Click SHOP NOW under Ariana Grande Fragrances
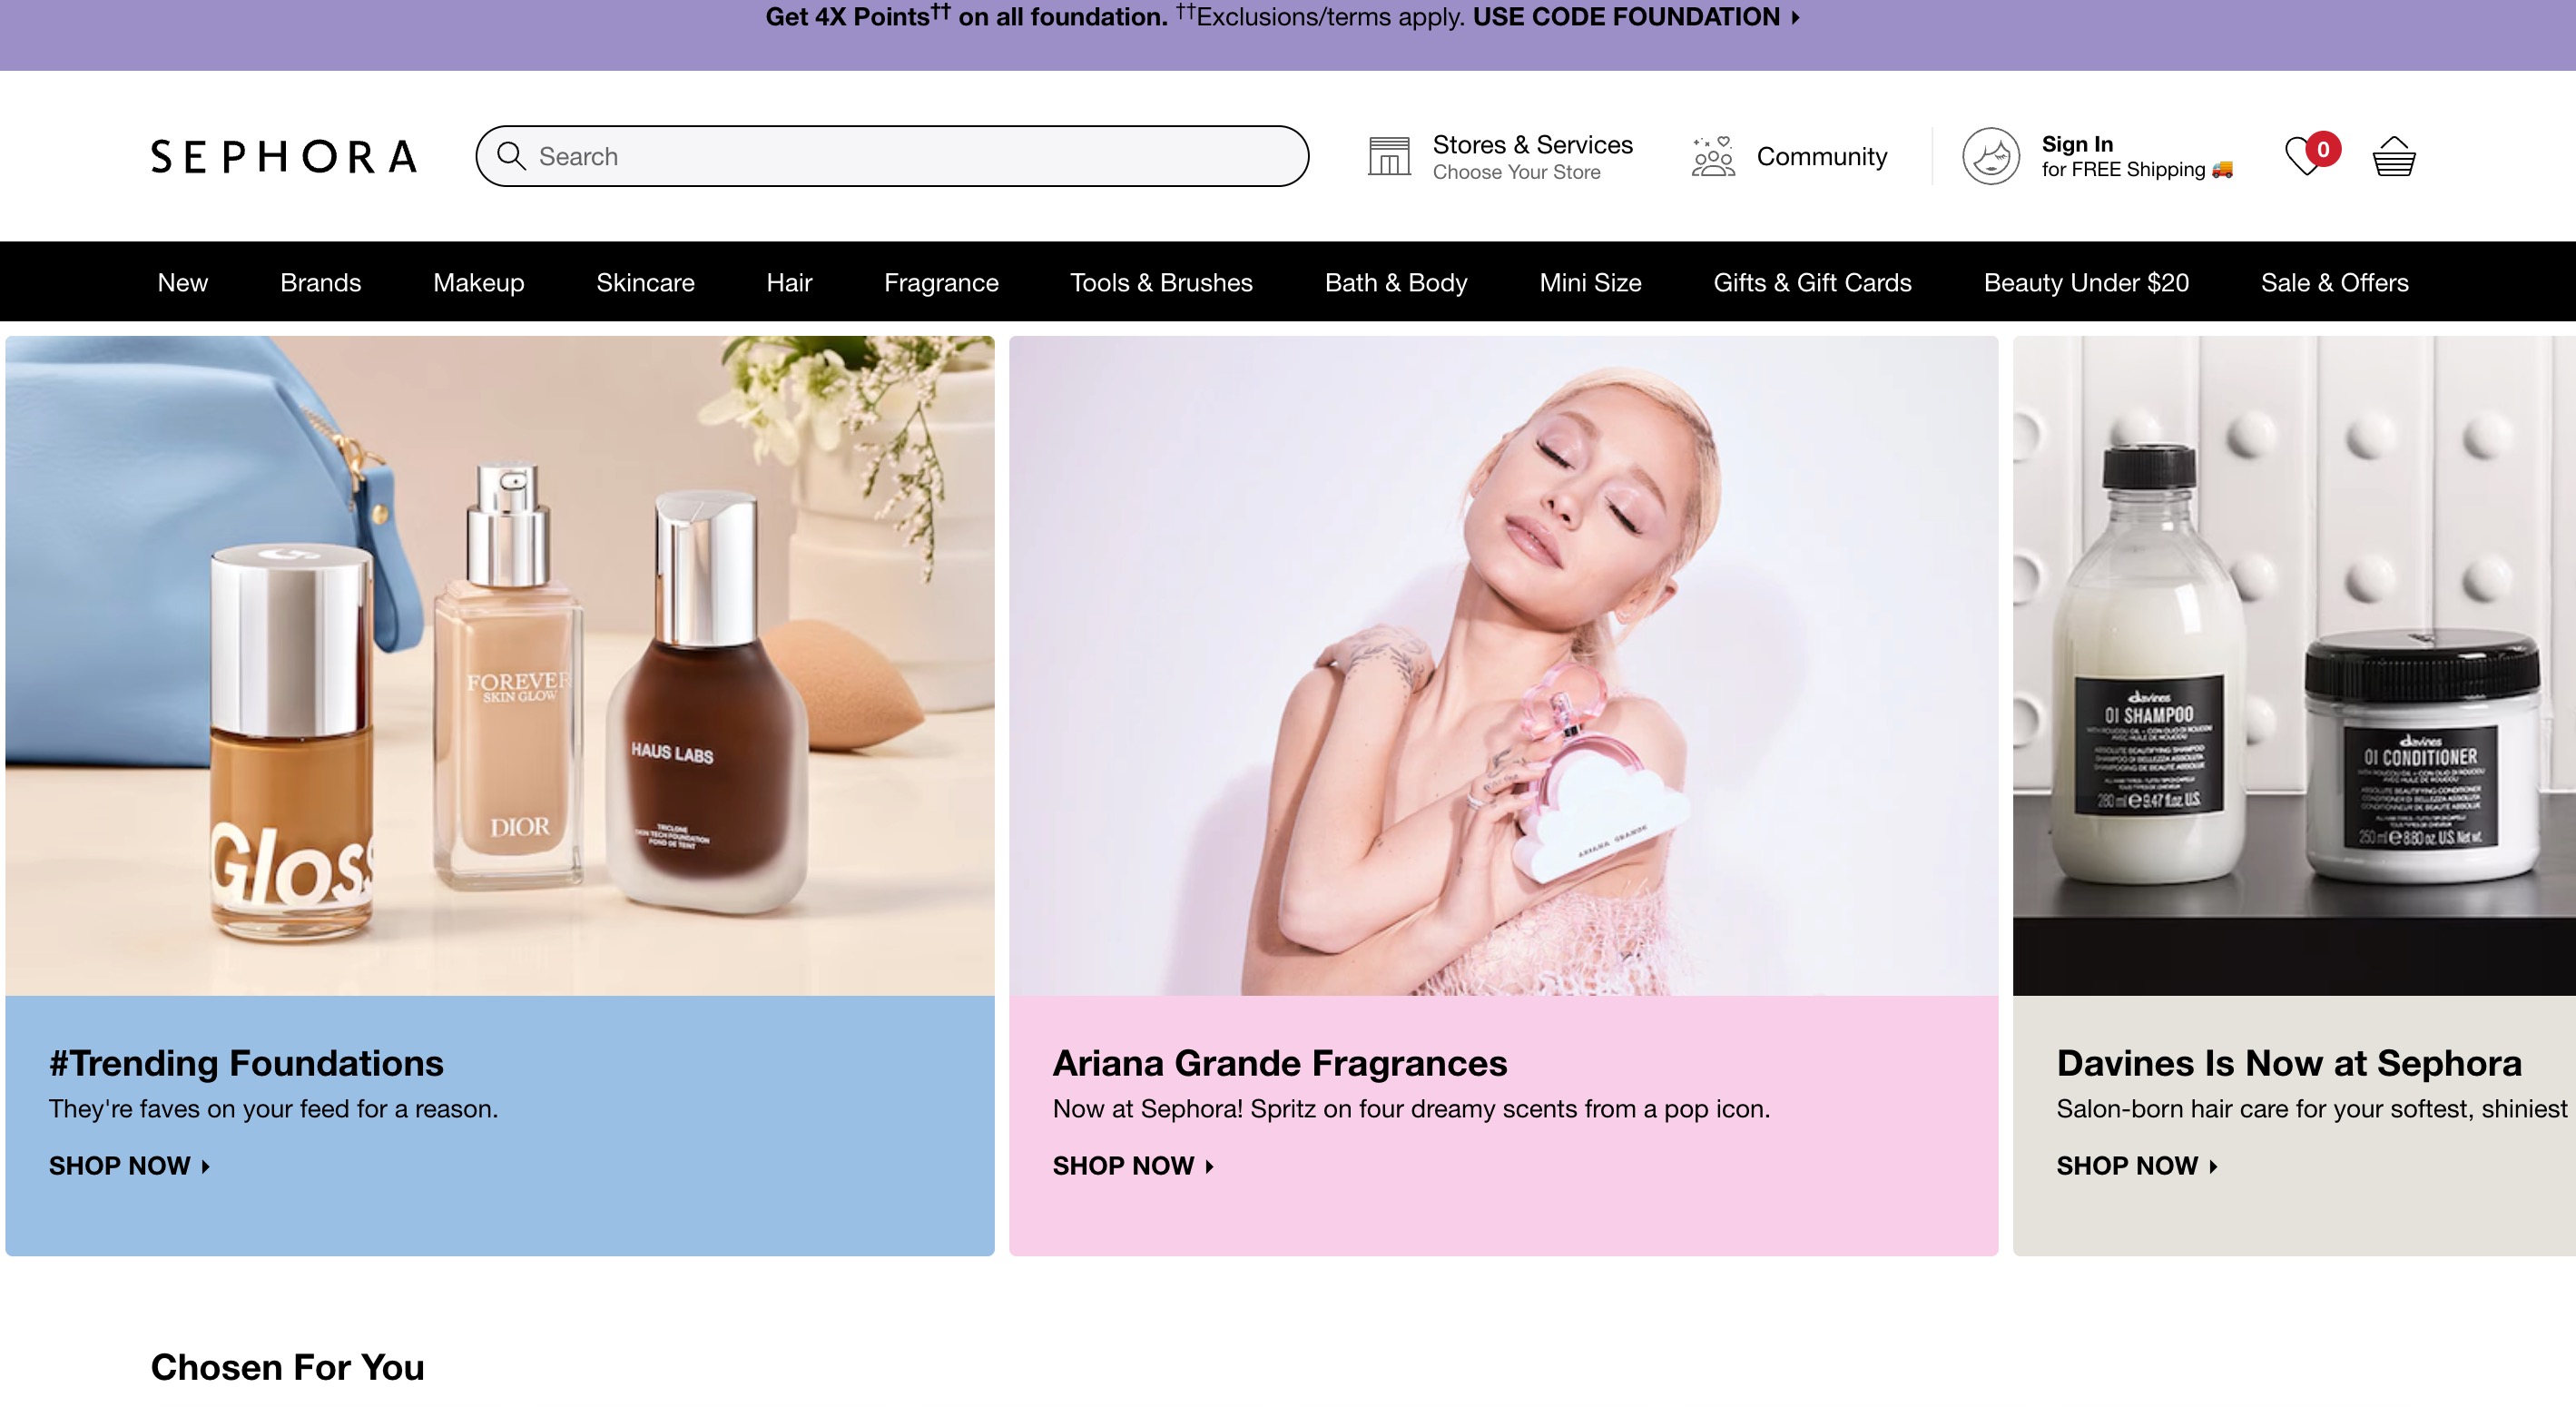 point(1133,1165)
